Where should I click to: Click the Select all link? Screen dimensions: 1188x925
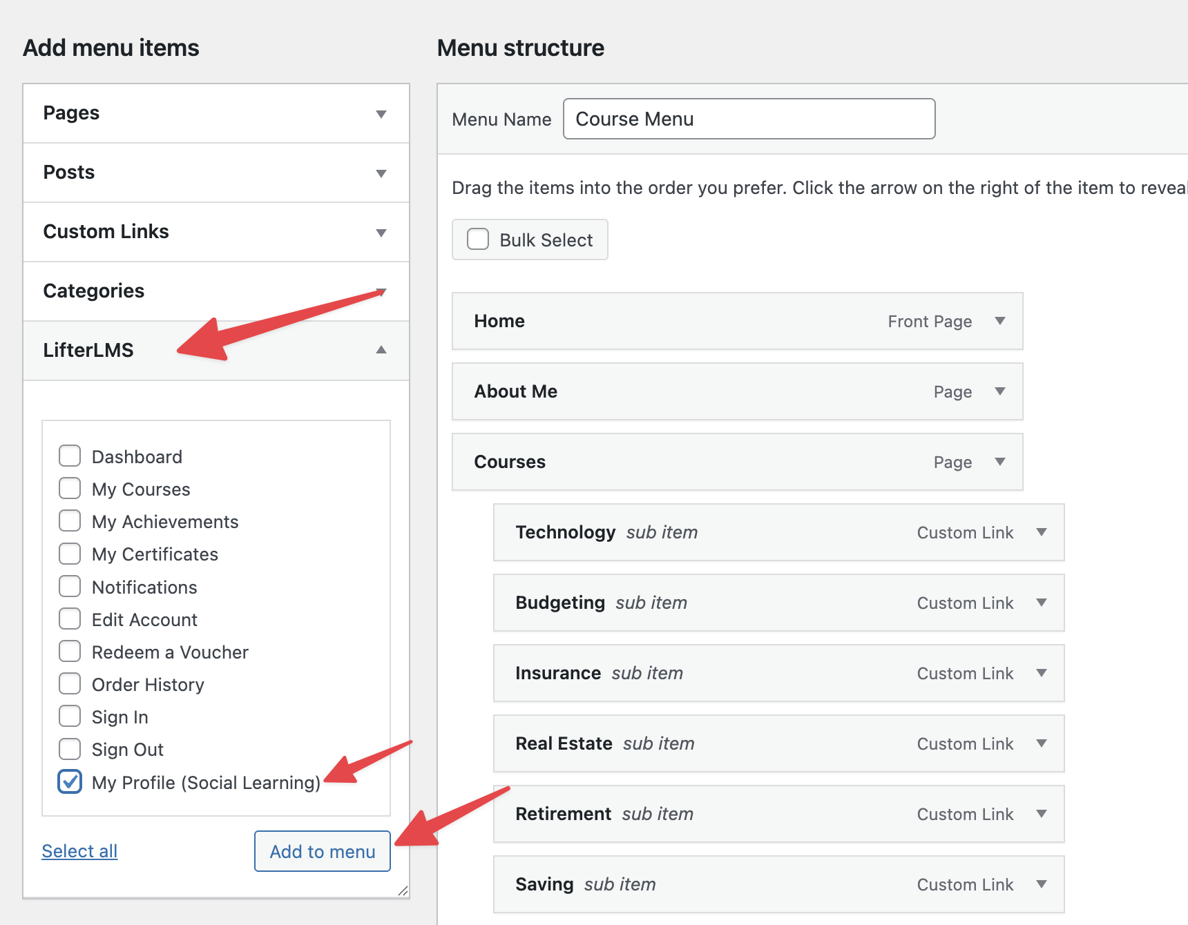pyautogui.click(x=79, y=851)
